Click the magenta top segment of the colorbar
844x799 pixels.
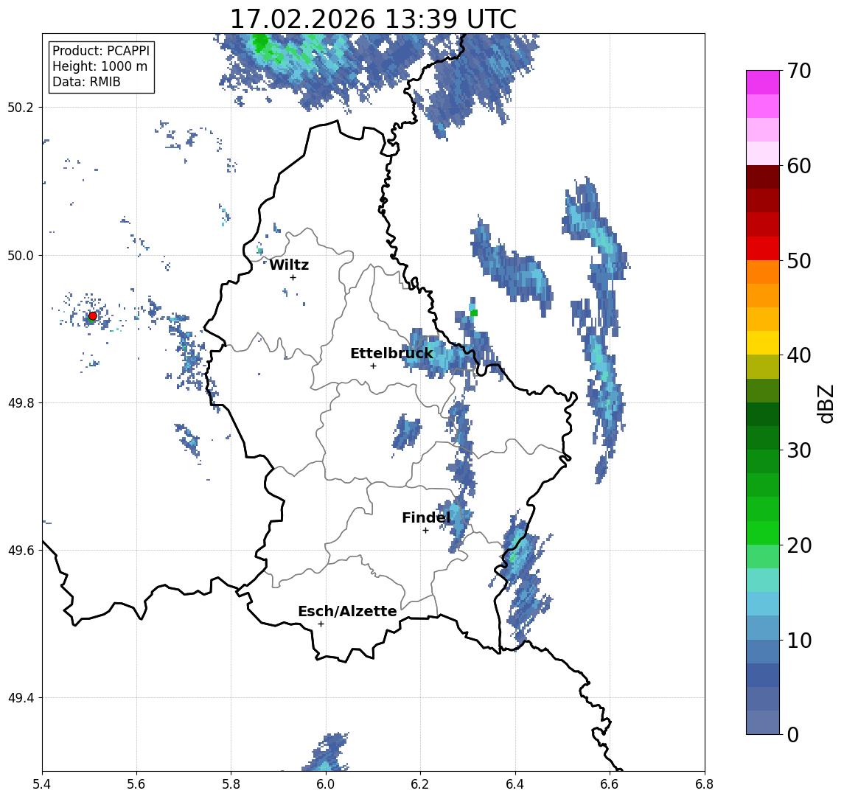[x=763, y=83]
